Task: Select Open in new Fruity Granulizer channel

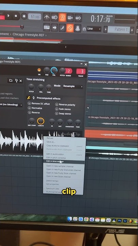Action: pos(63,170)
